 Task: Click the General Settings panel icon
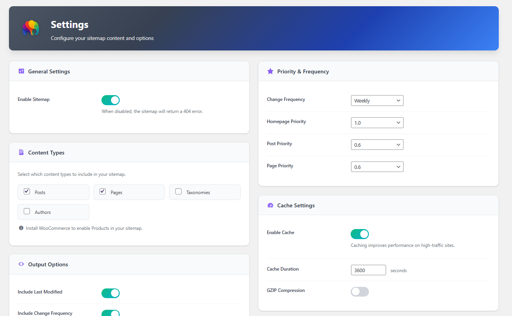[x=21, y=71]
